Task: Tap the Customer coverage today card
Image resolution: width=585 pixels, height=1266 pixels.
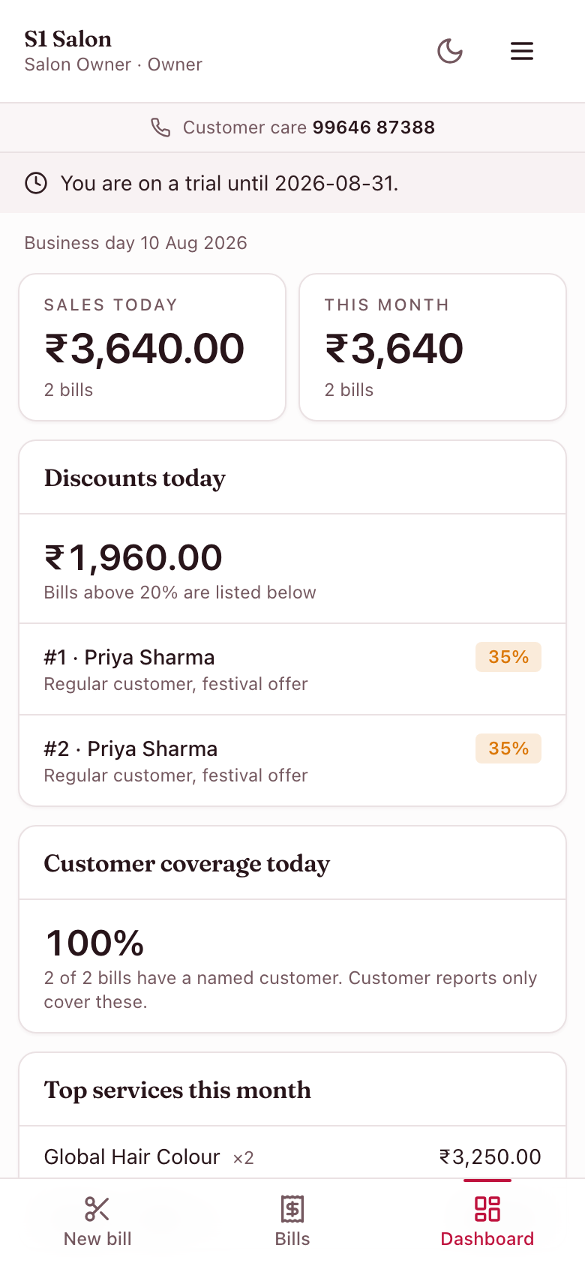Action: pos(292,929)
